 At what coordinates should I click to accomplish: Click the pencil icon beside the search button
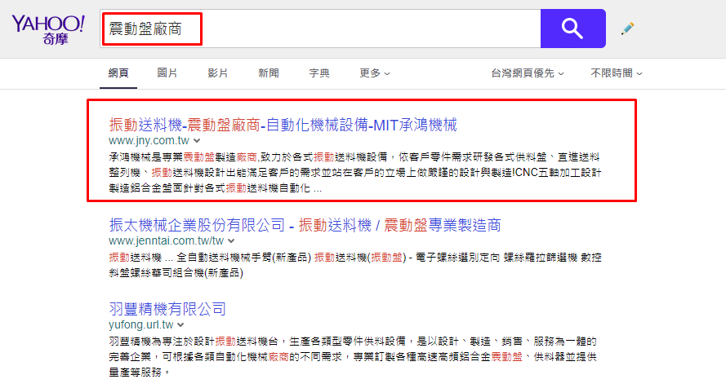click(627, 29)
